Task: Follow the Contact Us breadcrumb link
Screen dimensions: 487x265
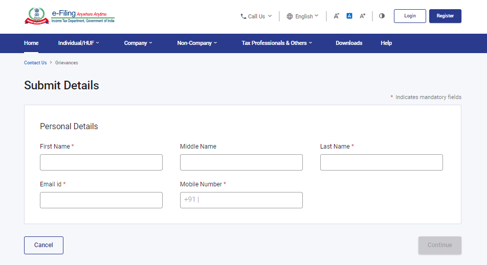Action: [x=35, y=63]
